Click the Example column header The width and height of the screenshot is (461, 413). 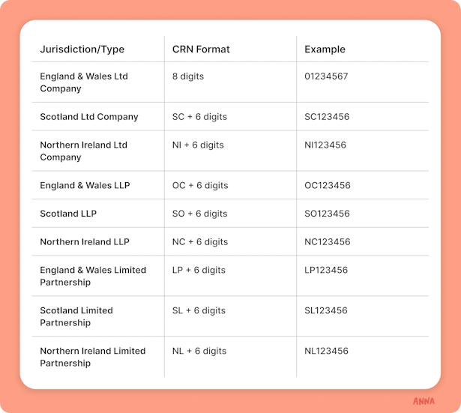325,49
